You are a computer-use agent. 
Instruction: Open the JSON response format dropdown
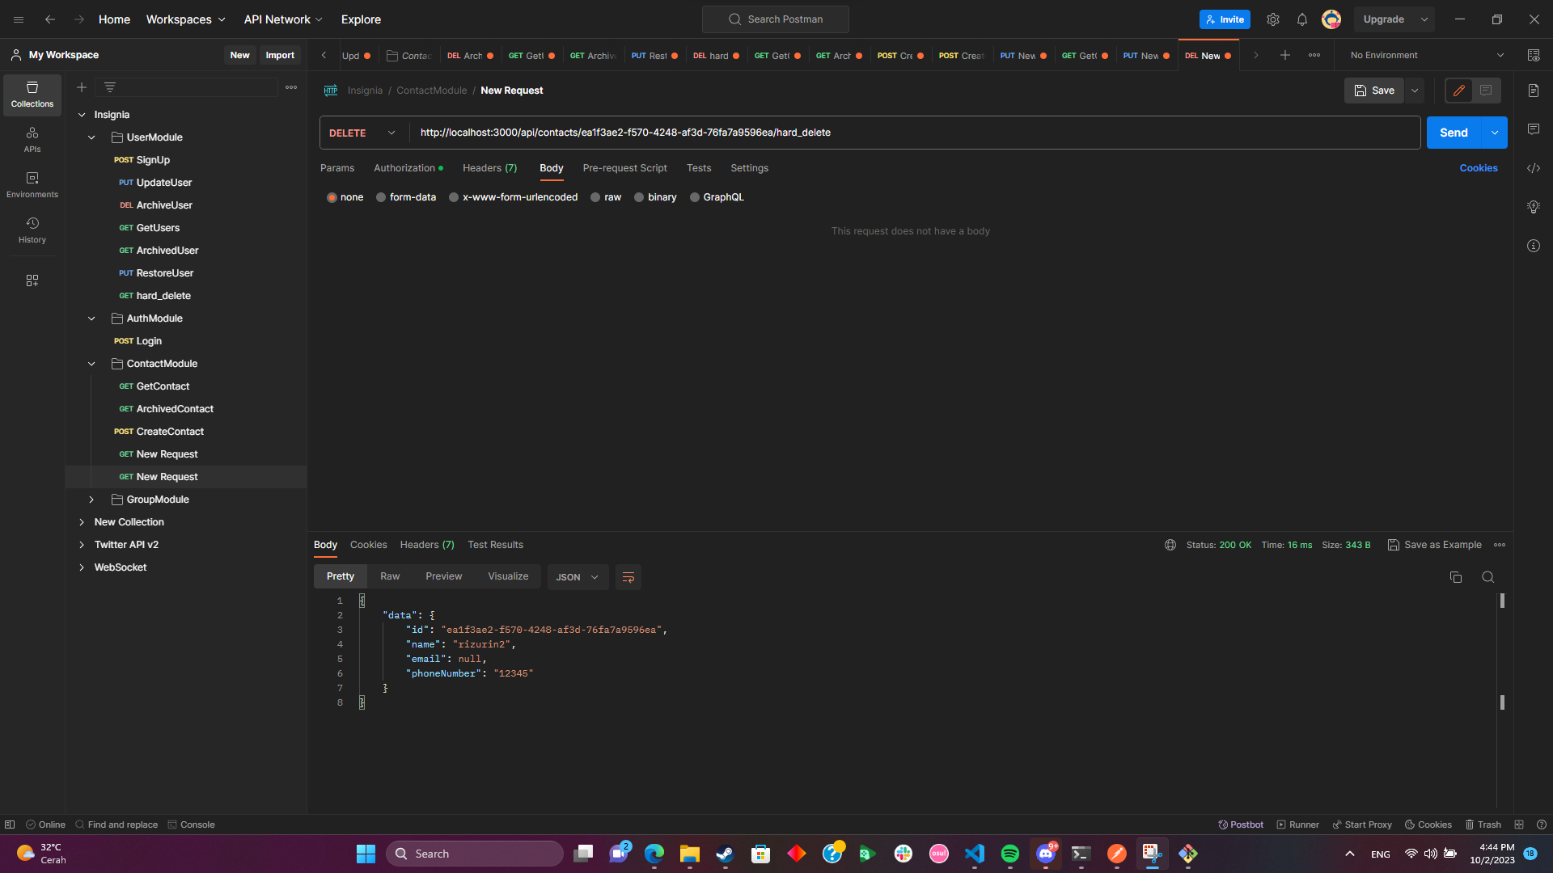click(577, 577)
